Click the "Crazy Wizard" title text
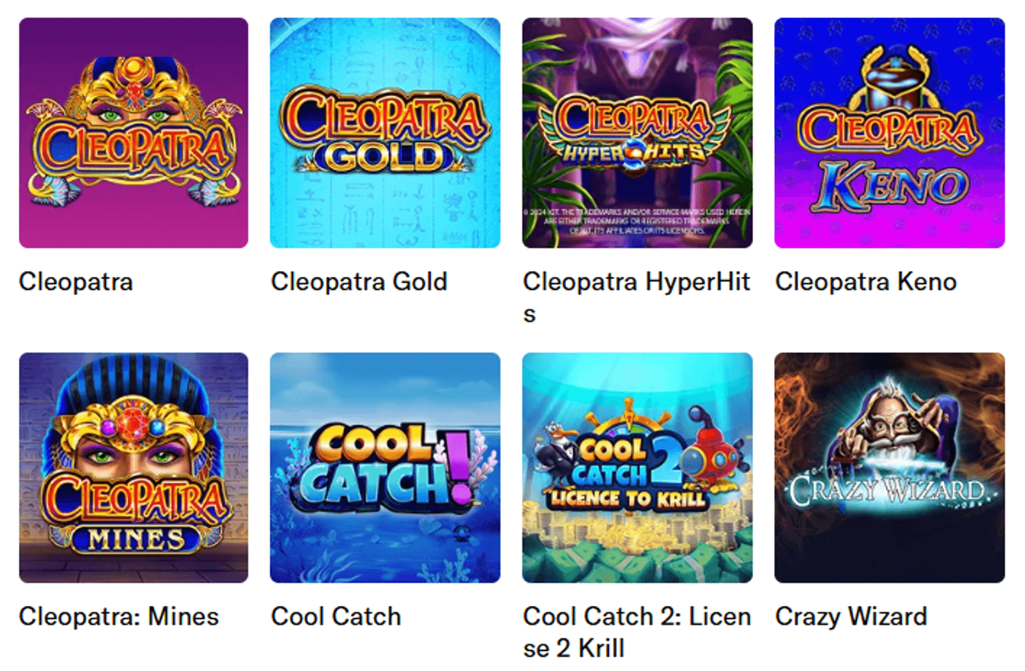1025x671 pixels. point(851,616)
